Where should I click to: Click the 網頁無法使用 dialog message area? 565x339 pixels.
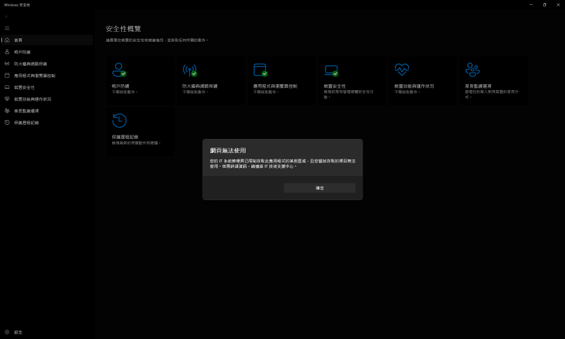[x=282, y=164]
